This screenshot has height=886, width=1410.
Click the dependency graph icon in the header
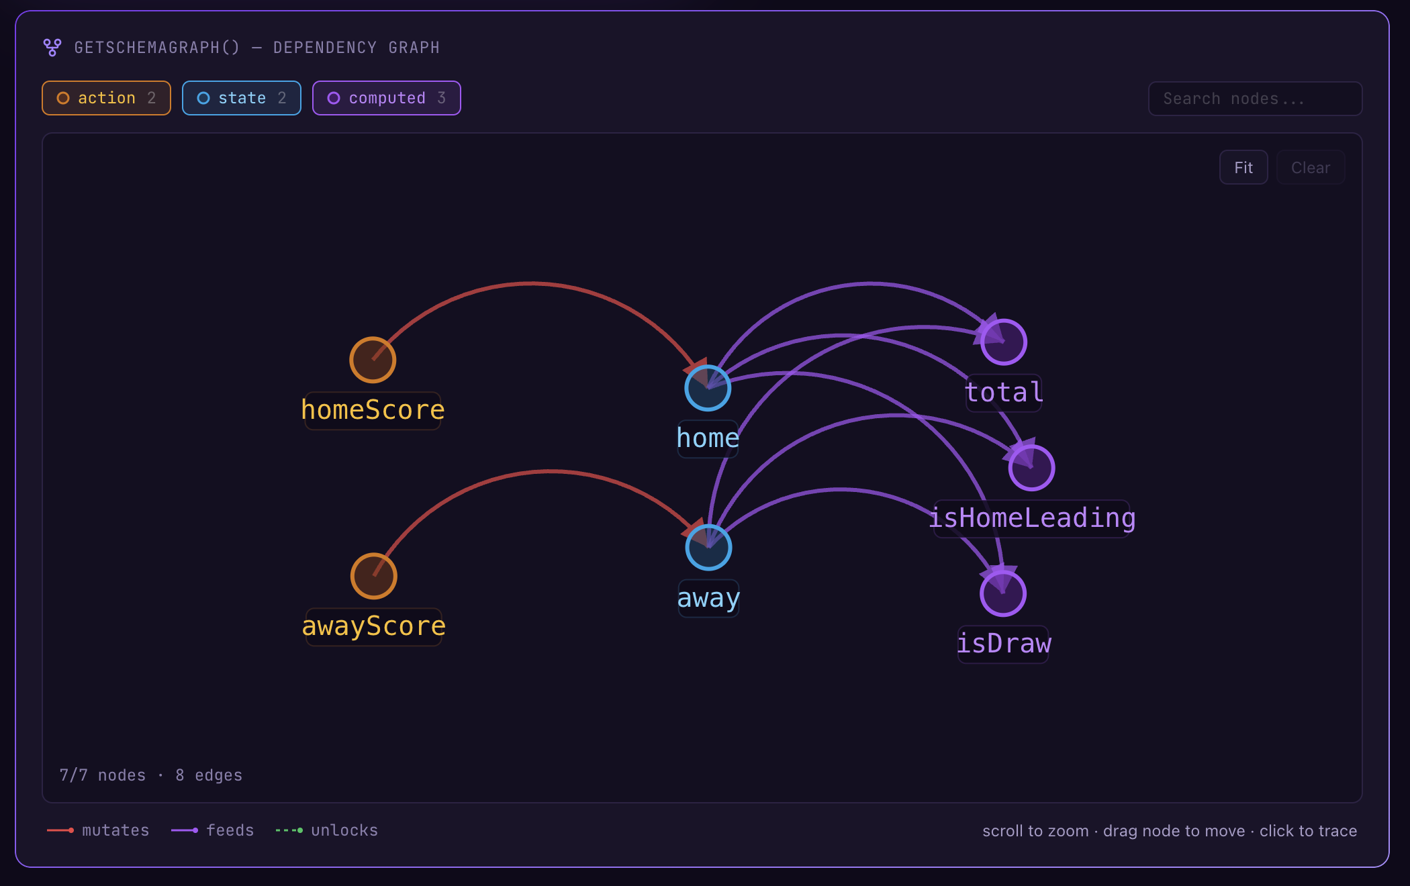52,47
